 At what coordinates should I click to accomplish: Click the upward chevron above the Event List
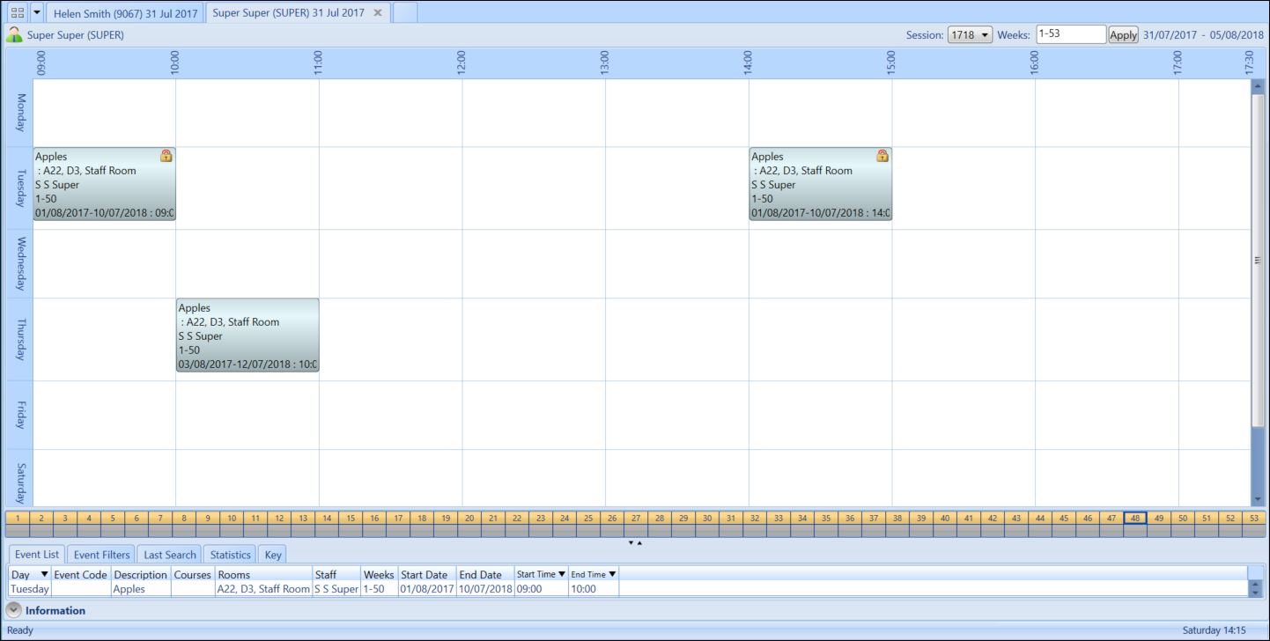[x=640, y=542]
